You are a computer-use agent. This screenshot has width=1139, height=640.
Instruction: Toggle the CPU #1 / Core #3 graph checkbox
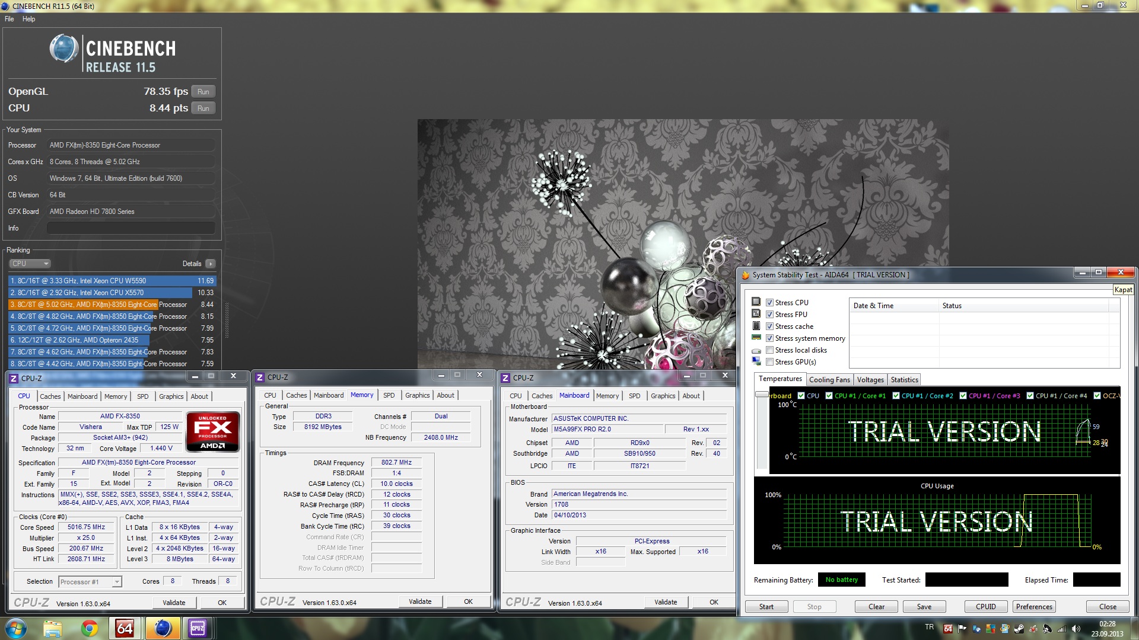pos(963,396)
